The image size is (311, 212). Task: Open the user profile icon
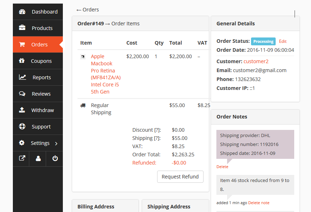[x=38, y=159]
